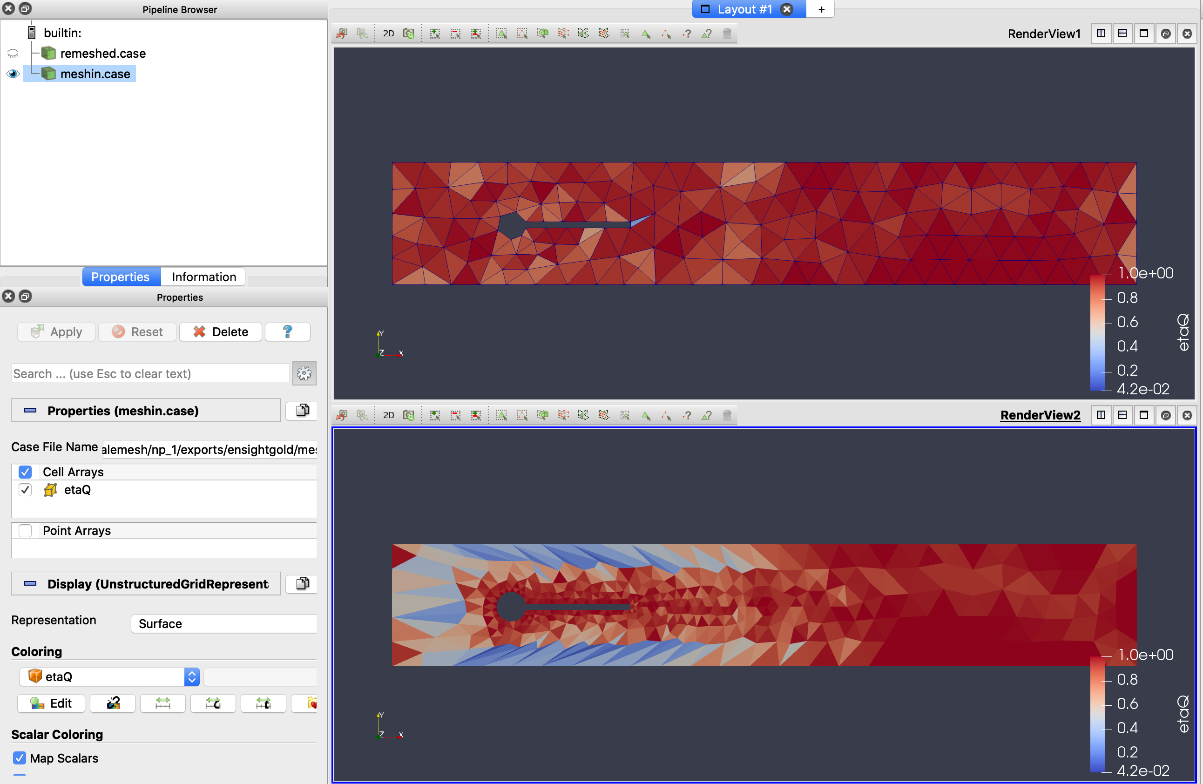This screenshot has height=784, width=1203.
Task: Click the Rescale to Custom Range icon
Action: pos(213,703)
